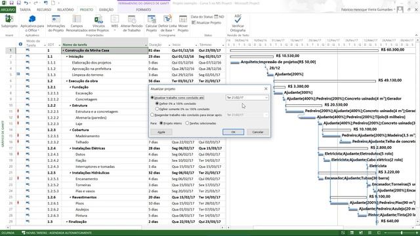The width and height of the screenshot is (420, 236).
Task: Click Ajuda button in dialog
Action: click(161, 132)
